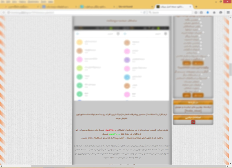Open the File menu
Viewport: 232px width, 168px height.
pyautogui.click(x=2, y=2)
